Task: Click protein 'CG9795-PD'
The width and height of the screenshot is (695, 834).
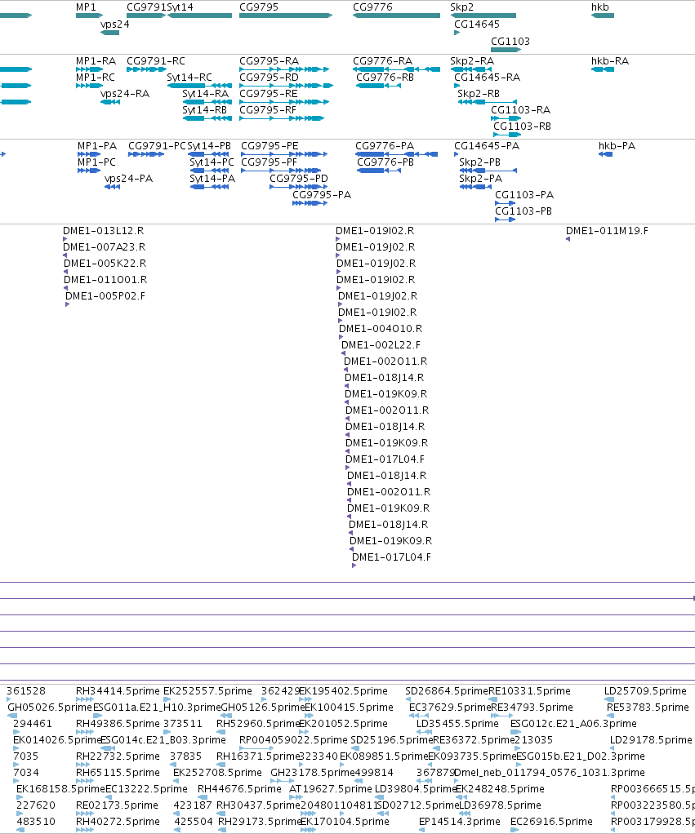Action: pos(299,179)
